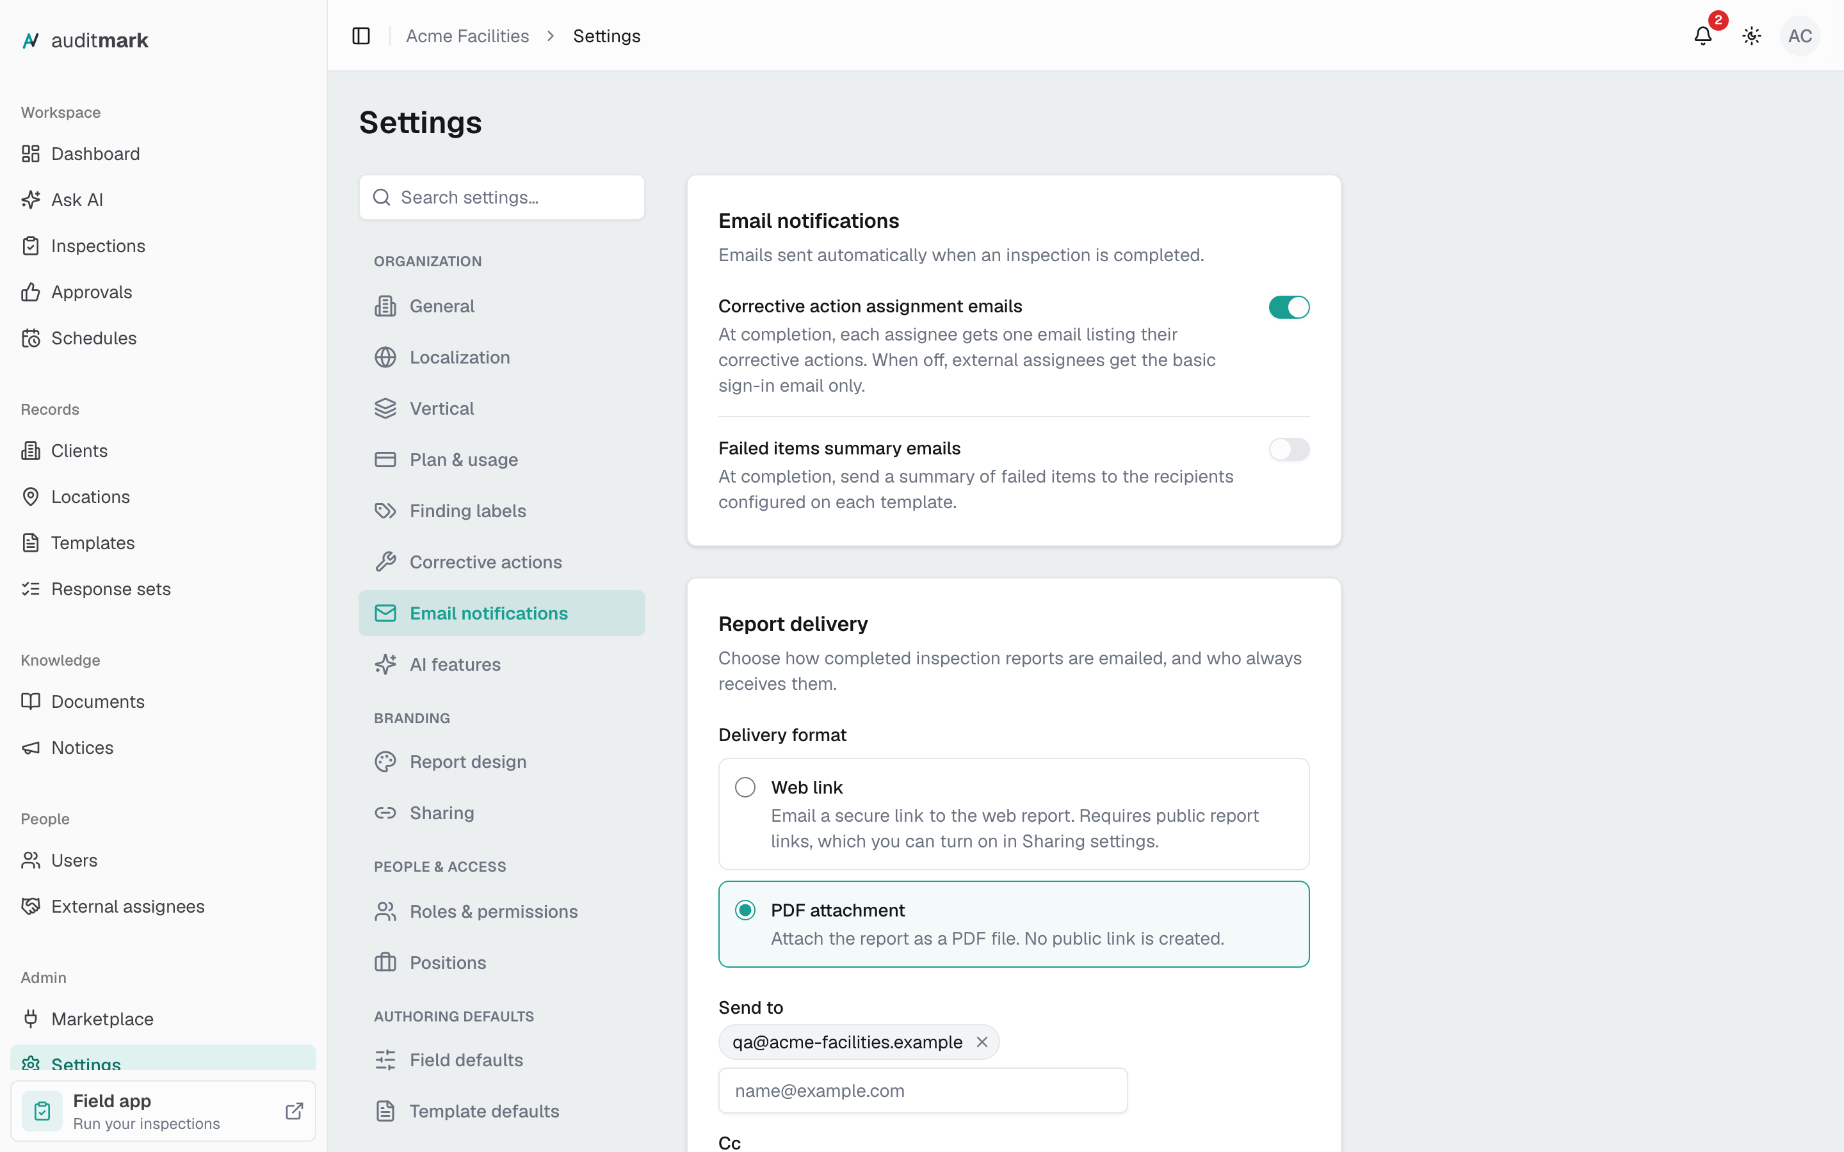Open Report design settings
The height and width of the screenshot is (1152, 1844).
501,762
